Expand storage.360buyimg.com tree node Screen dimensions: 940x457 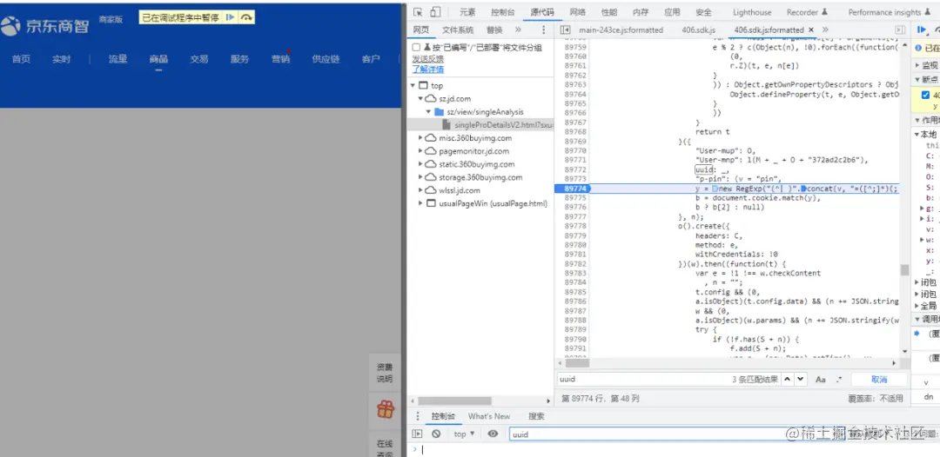point(420,177)
